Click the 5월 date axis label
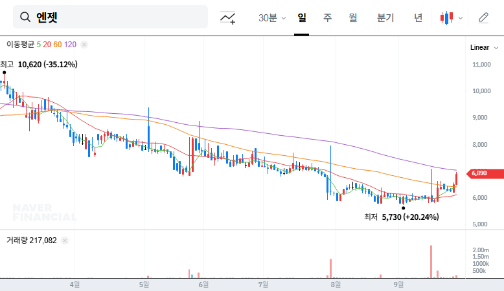 coord(144,285)
